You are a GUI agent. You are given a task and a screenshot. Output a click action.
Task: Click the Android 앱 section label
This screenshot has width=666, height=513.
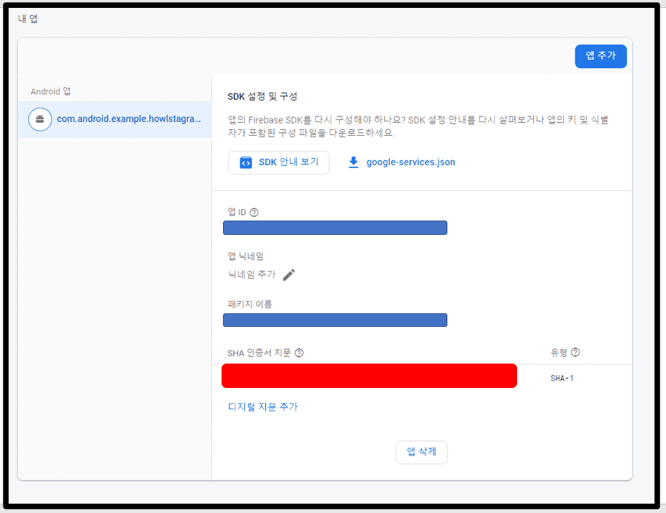[50, 91]
